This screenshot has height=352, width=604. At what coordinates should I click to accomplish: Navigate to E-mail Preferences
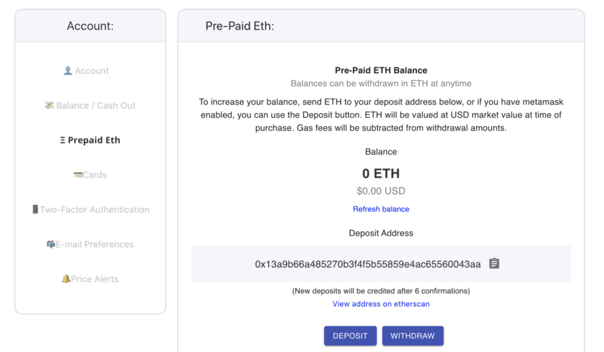point(95,244)
